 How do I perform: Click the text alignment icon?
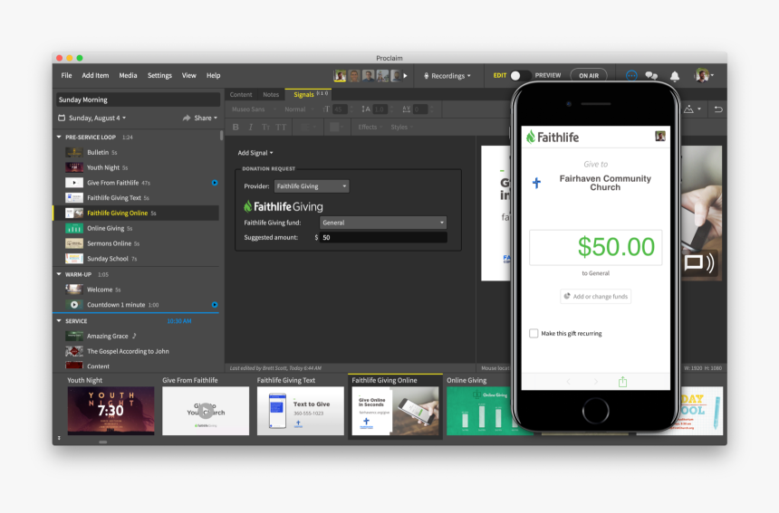308,127
